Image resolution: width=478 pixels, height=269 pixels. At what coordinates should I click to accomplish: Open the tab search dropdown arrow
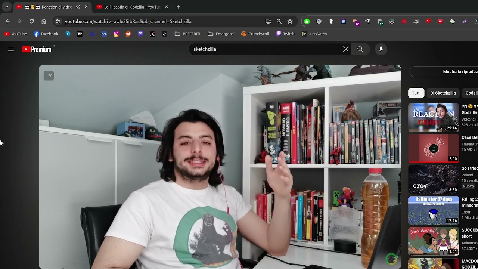pyautogui.click(x=6, y=7)
